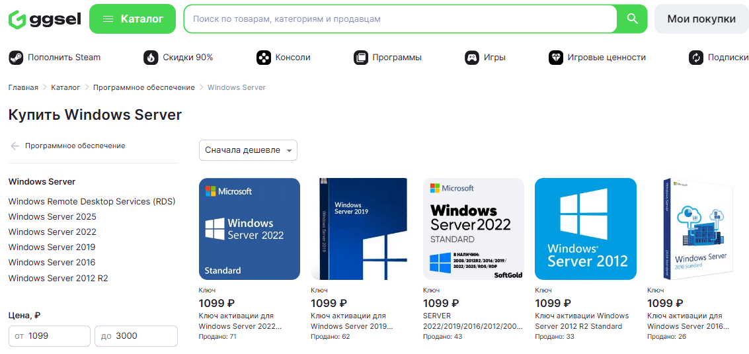Open the Каталог menu button

132,19
